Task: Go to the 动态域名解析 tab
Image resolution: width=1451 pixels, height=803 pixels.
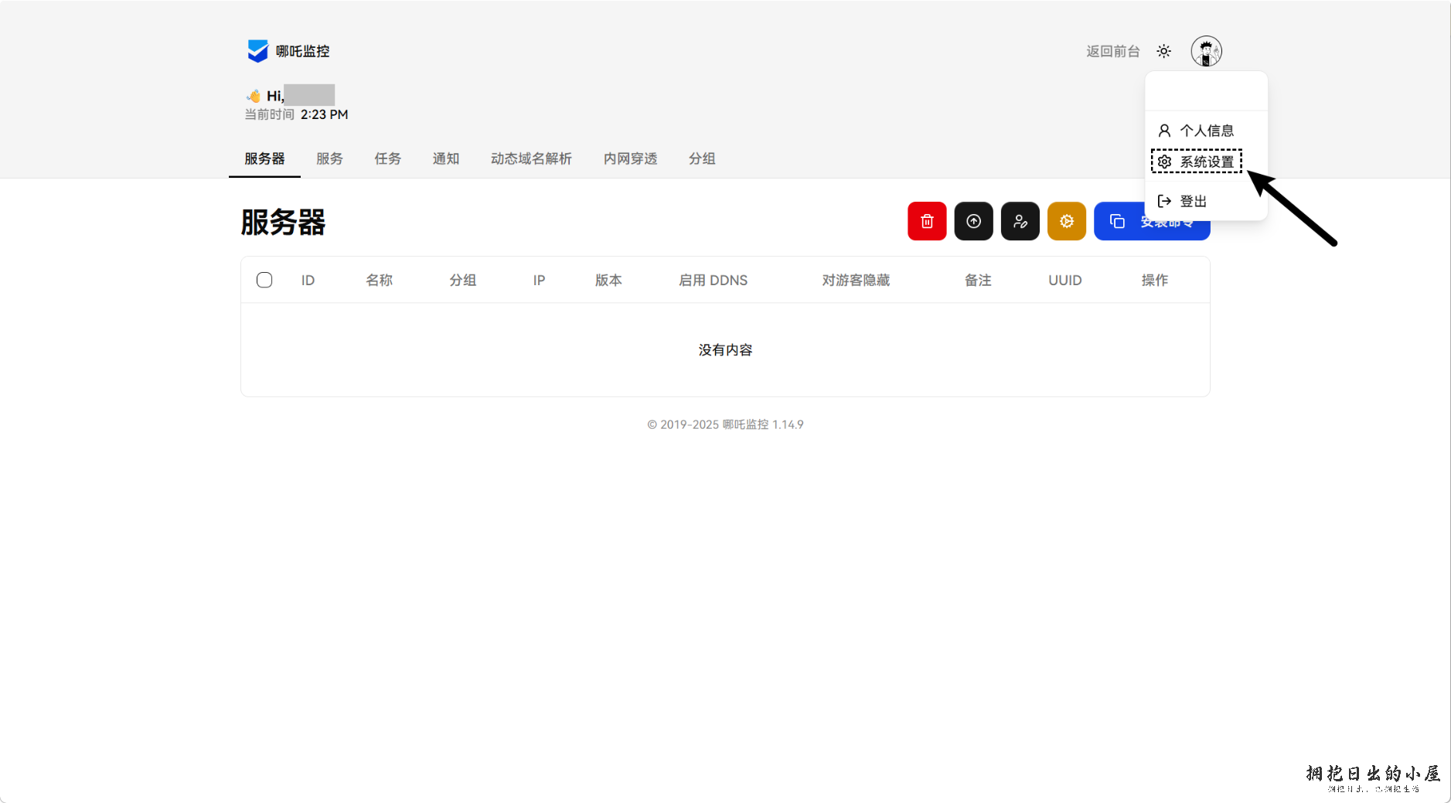Action: [x=531, y=158]
